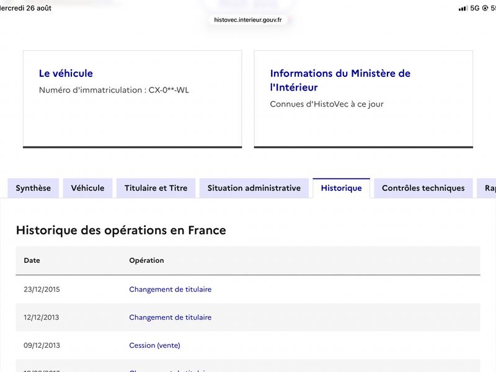Open the Titulaire et Titre tab

156,188
